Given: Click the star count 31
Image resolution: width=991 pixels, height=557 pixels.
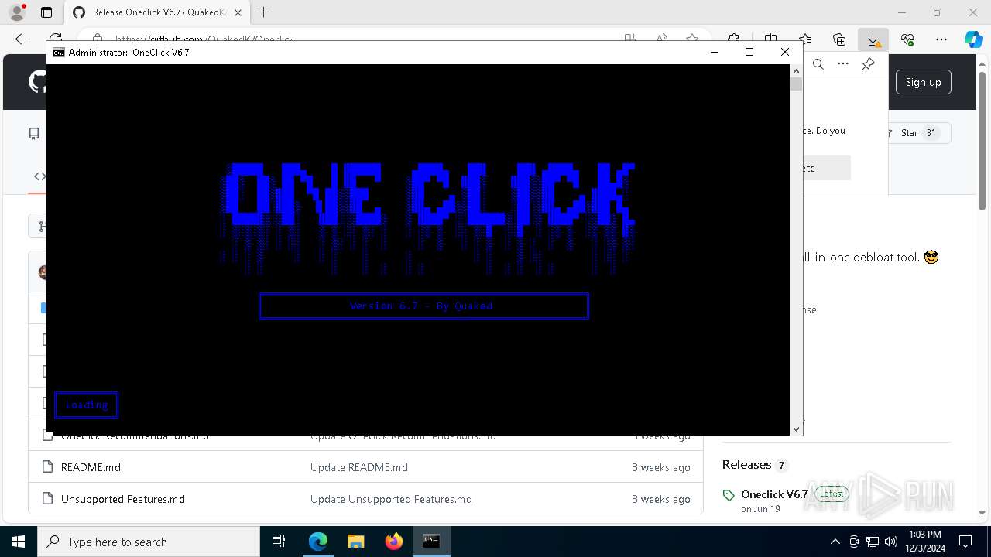Looking at the screenshot, I should (931, 133).
